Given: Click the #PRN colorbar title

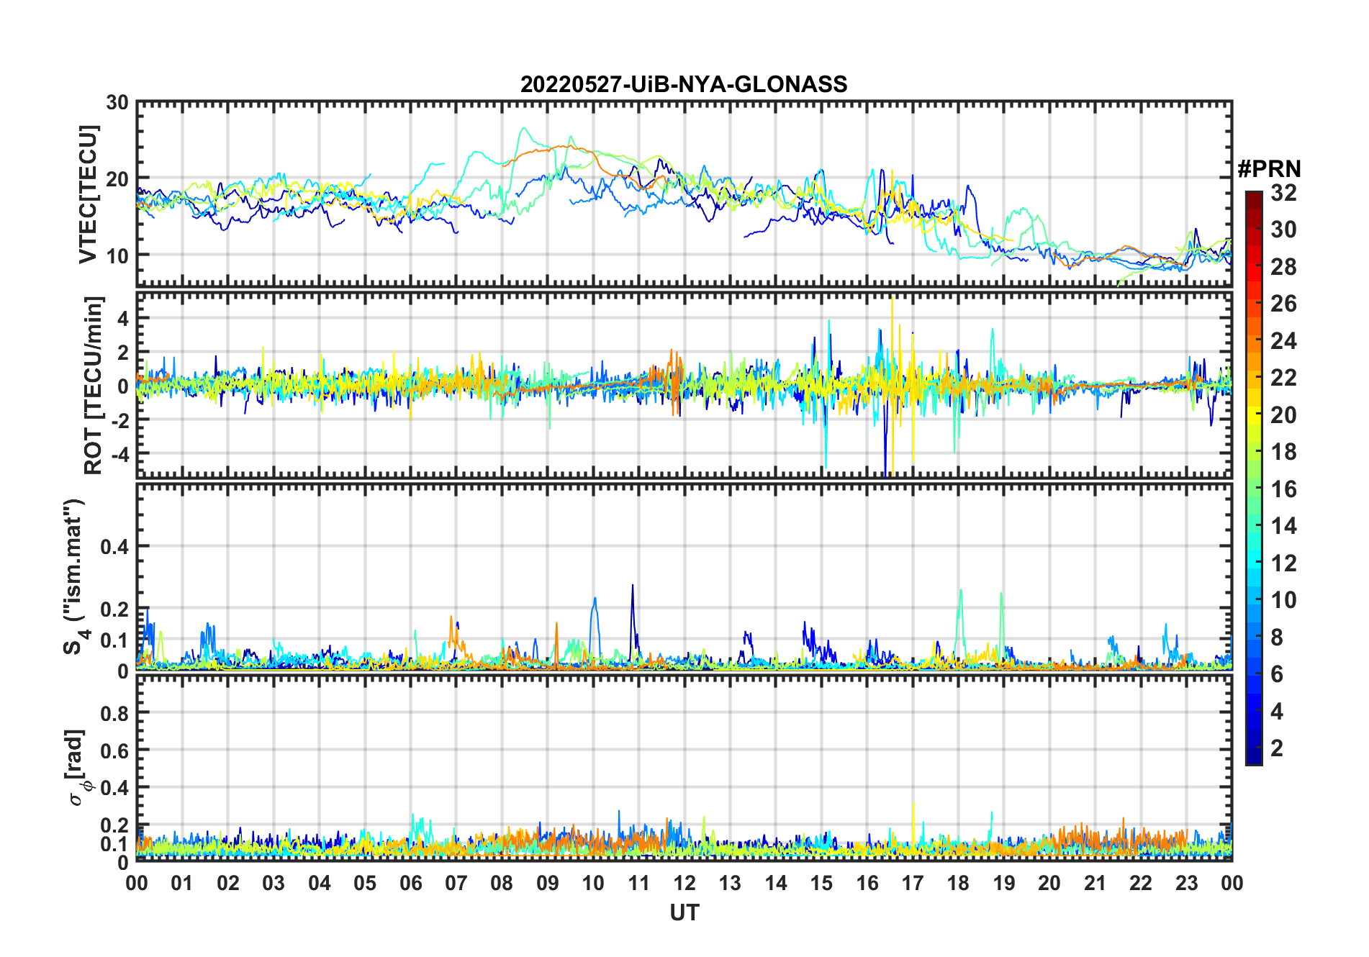Looking at the screenshot, I should [x=1269, y=169].
